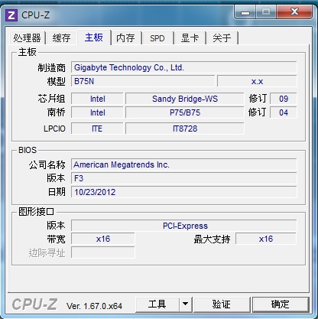Click the 验证 button
Viewport: 318px width, 319px height.
click(x=222, y=304)
